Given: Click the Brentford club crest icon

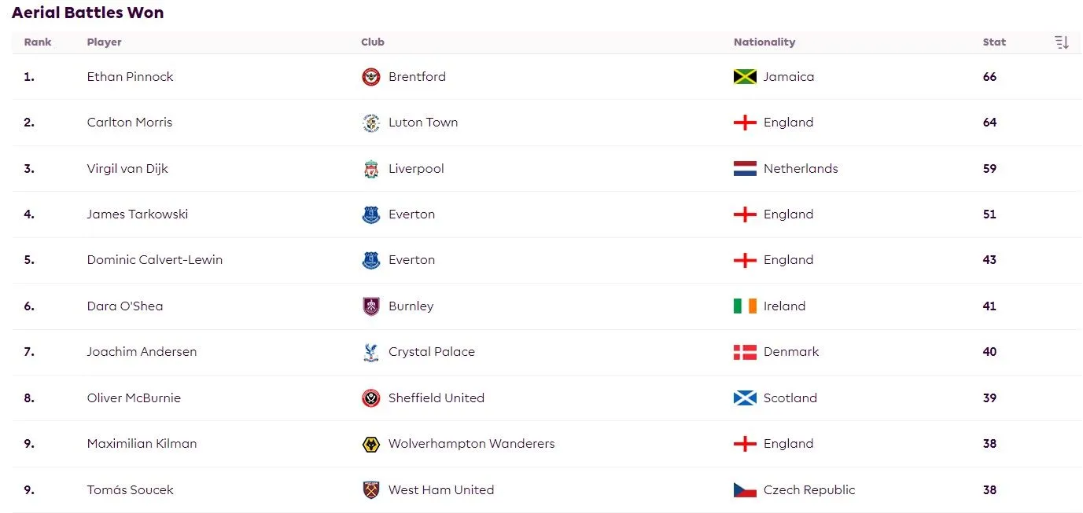Looking at the screenshot, I should [x=370, y=77].
